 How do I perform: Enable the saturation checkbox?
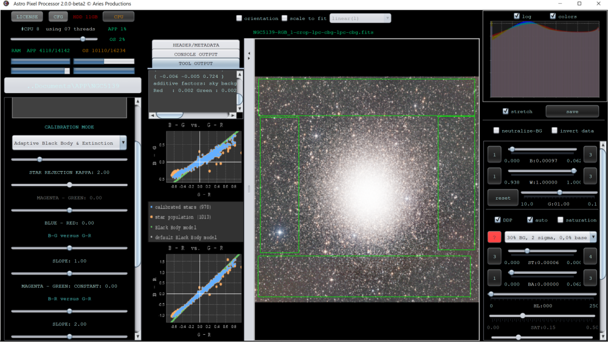click(561, 220)
